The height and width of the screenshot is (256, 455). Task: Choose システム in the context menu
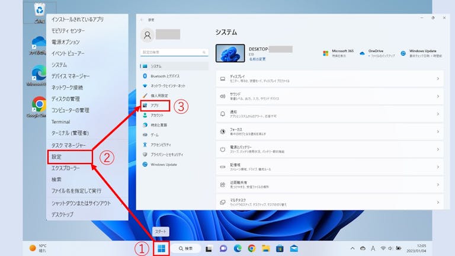59,65
